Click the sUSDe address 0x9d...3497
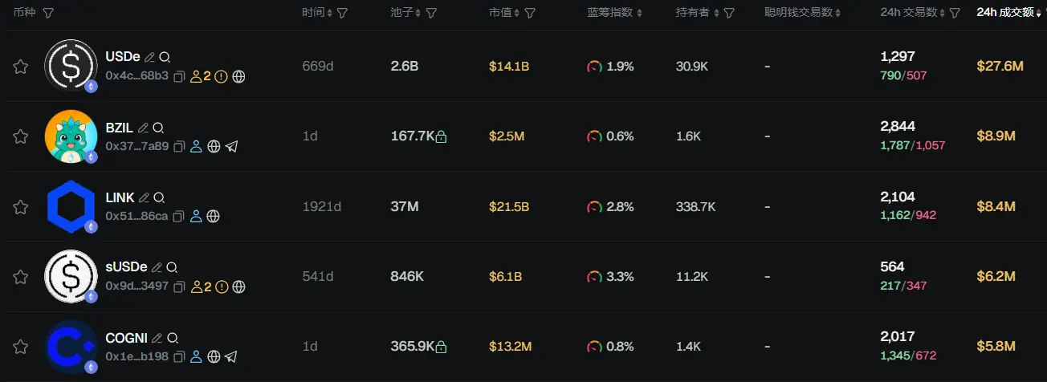The image size is (1047, 382). tap(136, 286)
